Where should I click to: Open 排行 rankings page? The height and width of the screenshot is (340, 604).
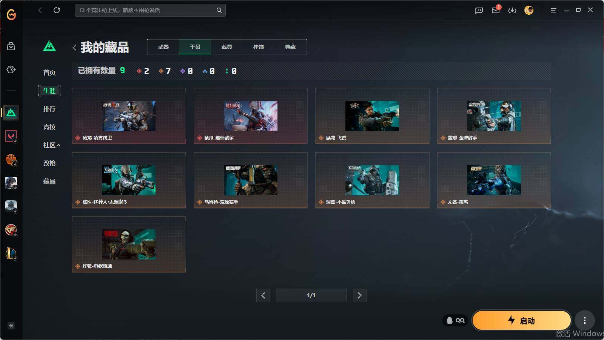[49, 109]
